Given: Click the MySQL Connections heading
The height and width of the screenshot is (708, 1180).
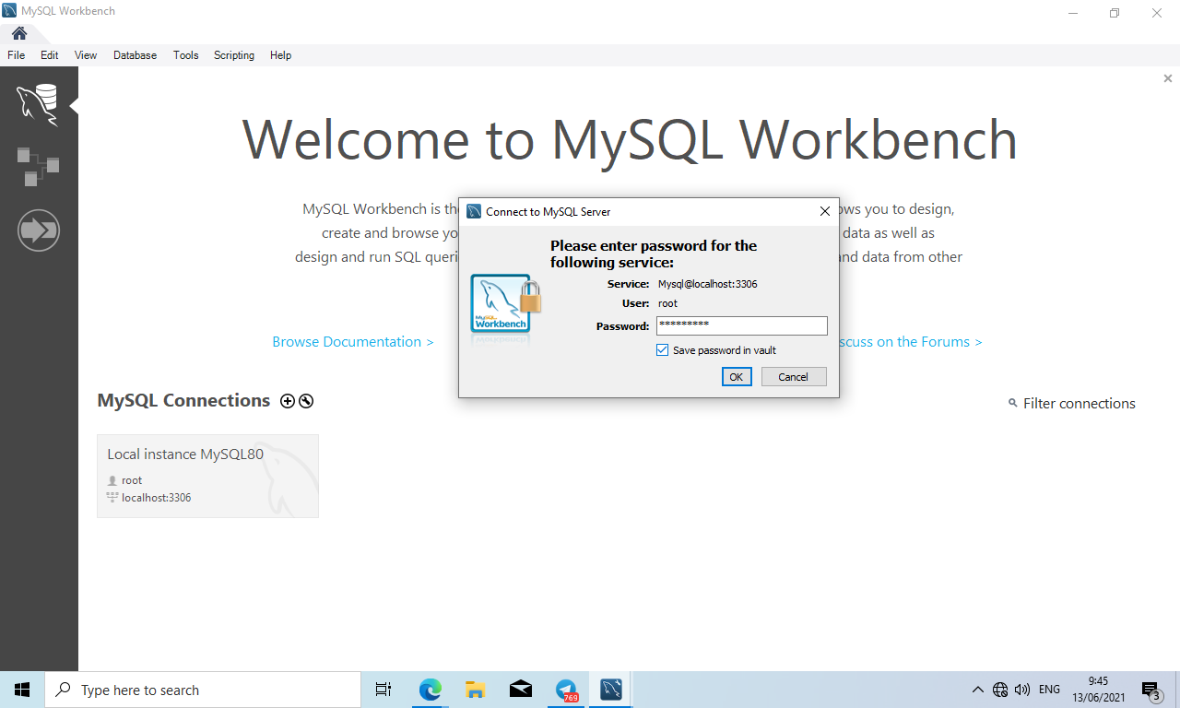Looking at the screenshot, I should point(183,400).
